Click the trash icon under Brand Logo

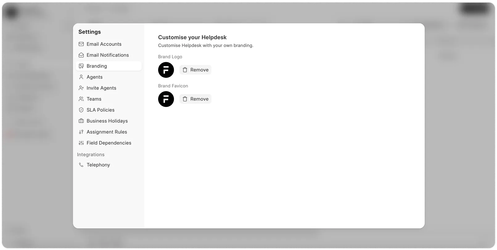coord(185,70)
